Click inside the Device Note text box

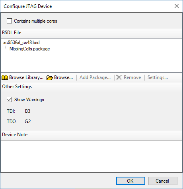91,156
